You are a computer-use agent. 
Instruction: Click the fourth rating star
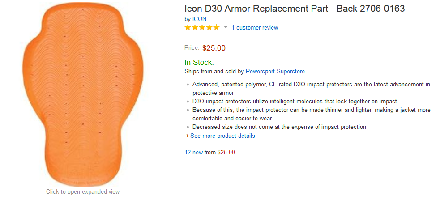click(209, 28)
